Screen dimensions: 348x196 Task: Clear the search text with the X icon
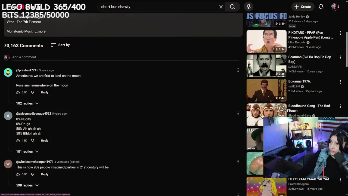coord(221,7)
